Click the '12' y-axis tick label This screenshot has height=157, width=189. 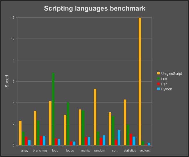[x=13, y=18]
